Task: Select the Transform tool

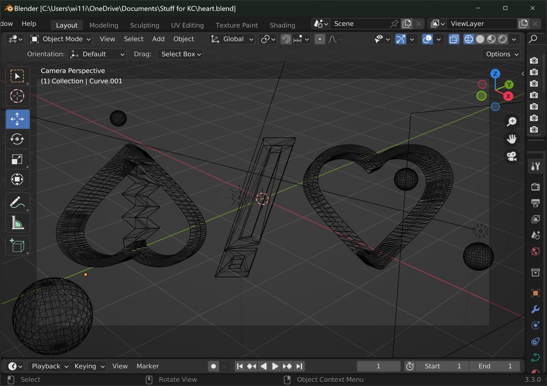Action: click(x=17, y=180)
